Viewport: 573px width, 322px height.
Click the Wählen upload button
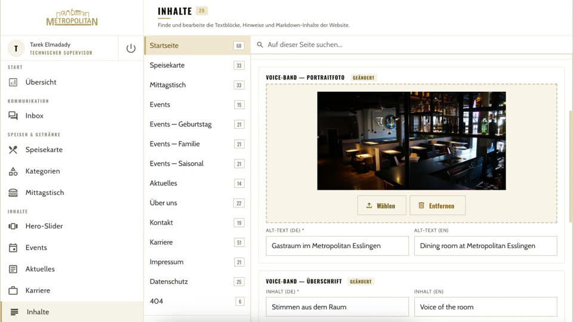pos(381,206)
